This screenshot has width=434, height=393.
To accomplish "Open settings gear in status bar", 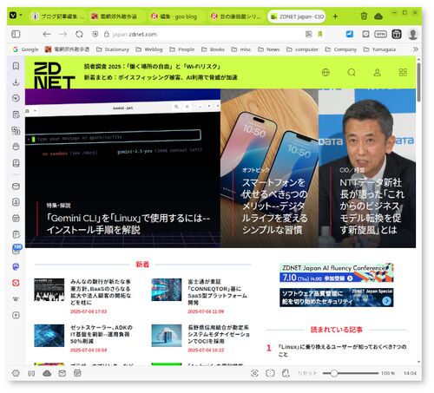I will click(16, 373).
